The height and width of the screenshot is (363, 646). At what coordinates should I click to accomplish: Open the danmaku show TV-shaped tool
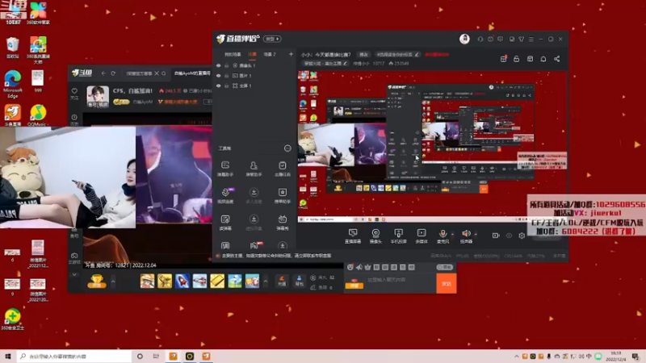click(x=282, y=223)
